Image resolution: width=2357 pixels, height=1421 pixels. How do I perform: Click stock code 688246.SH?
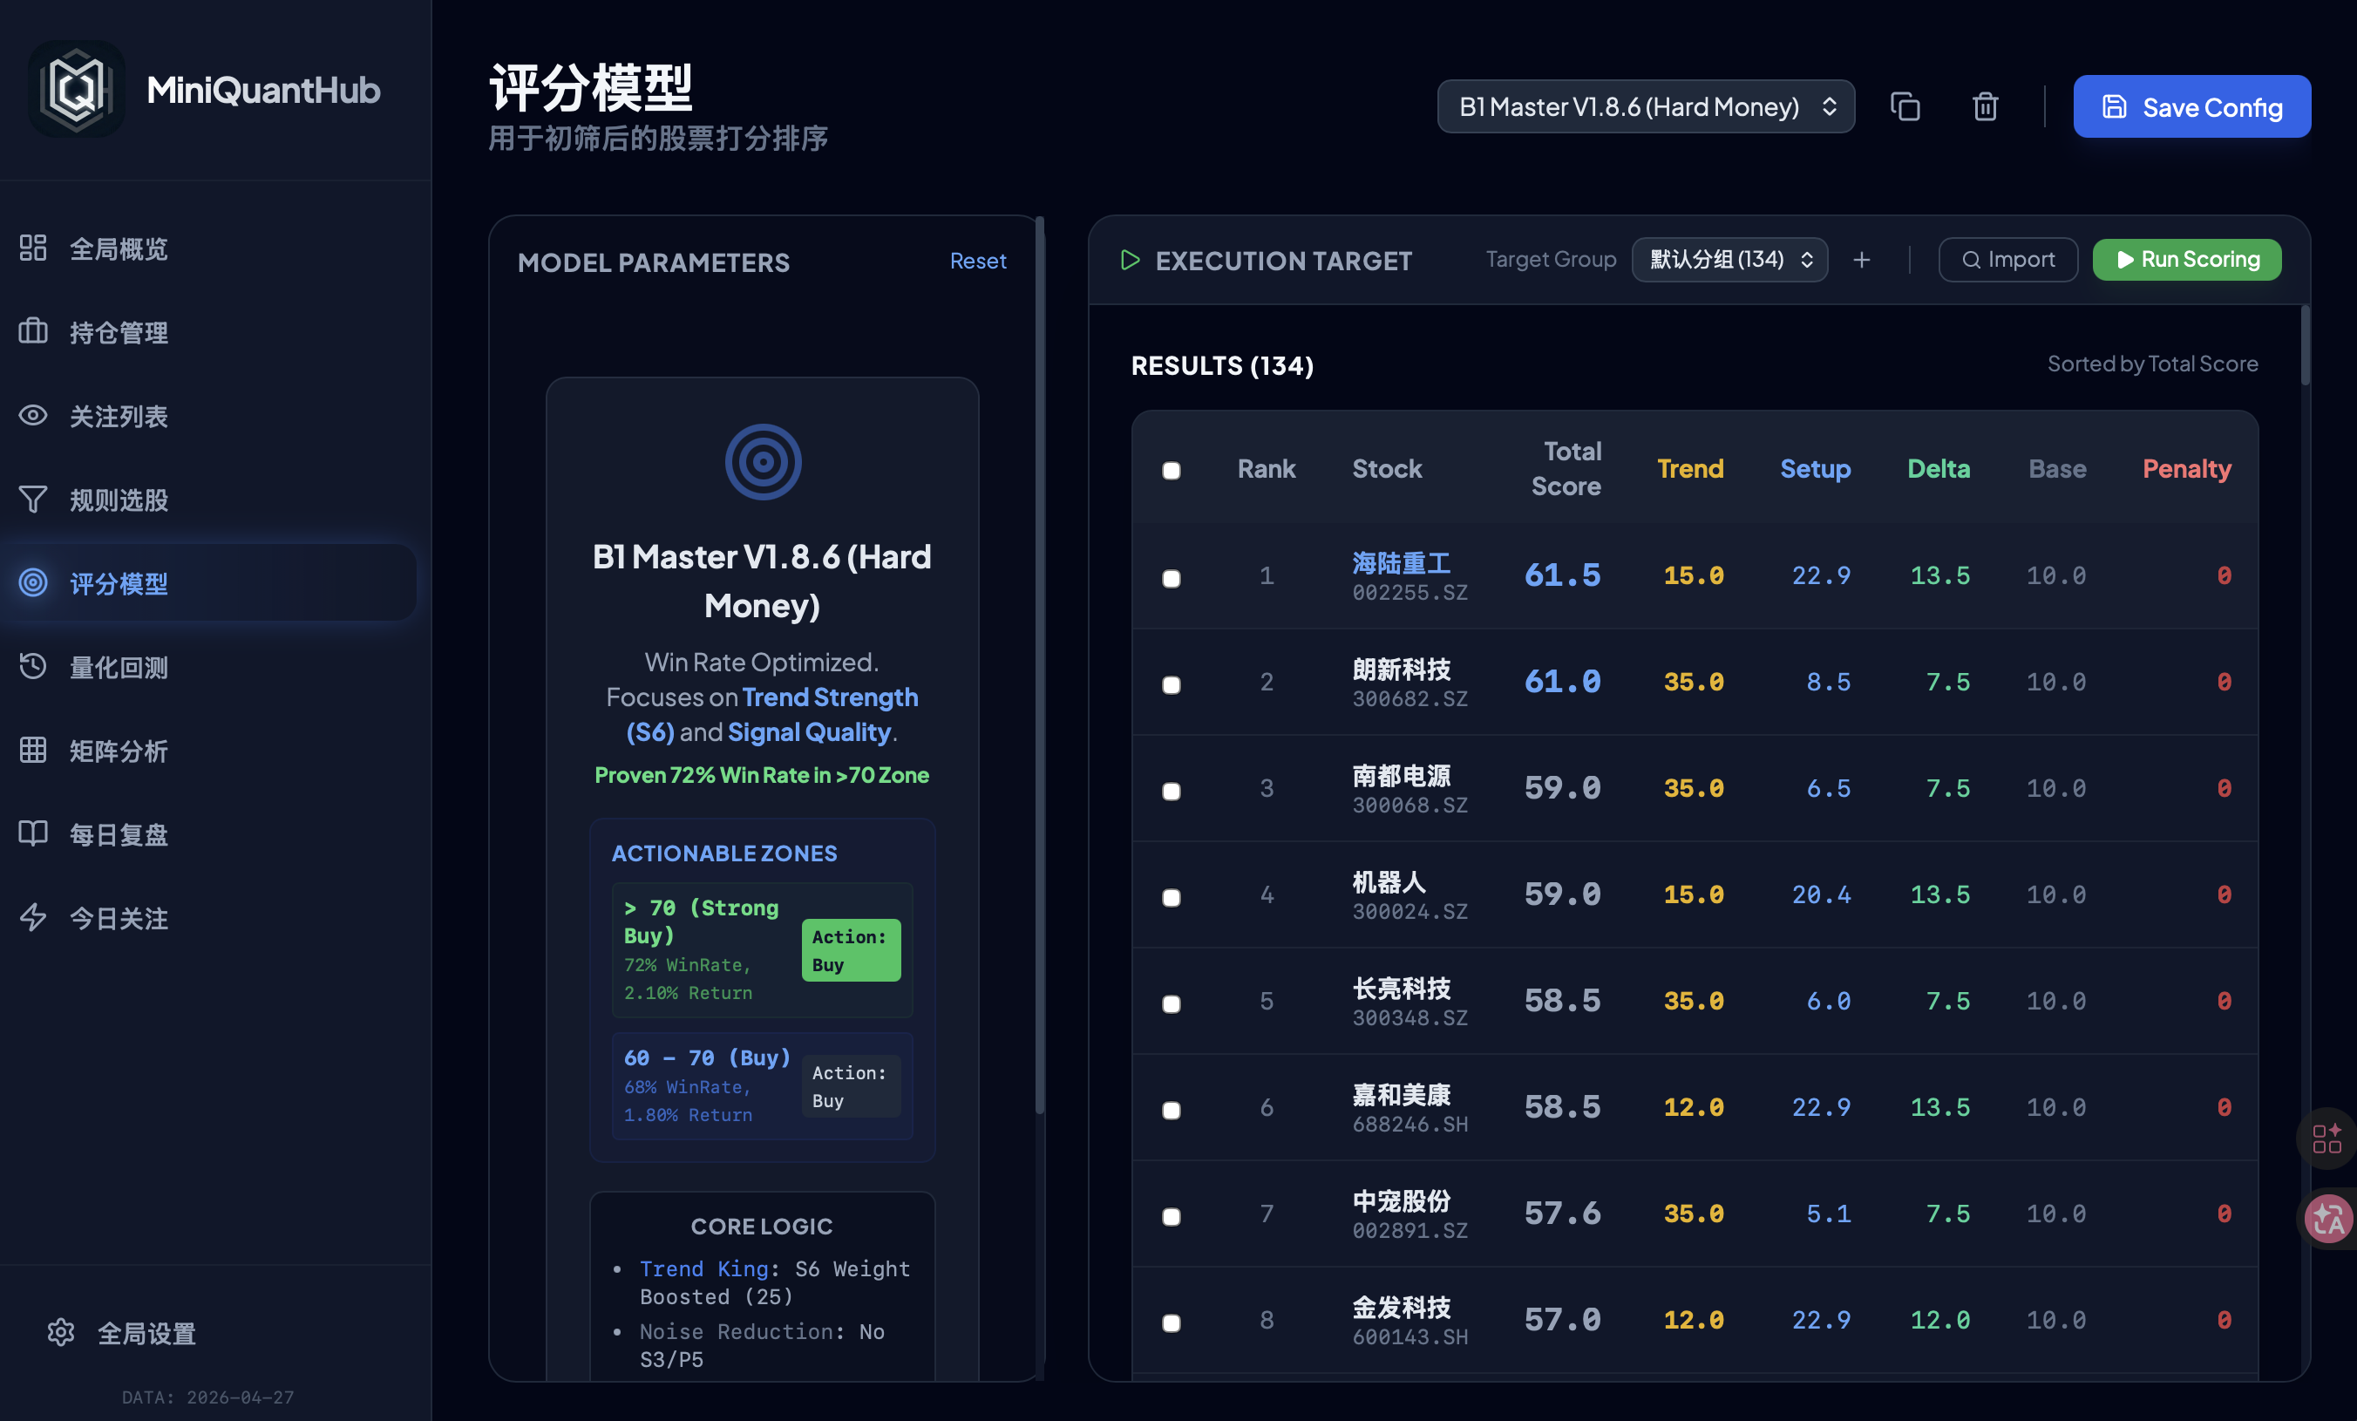tap(1410, 1125)
